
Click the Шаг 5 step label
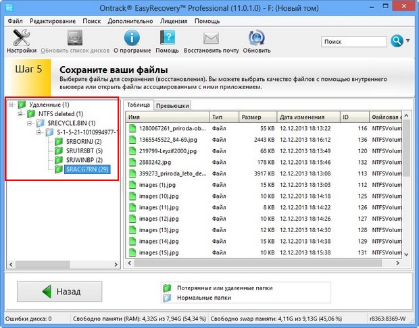(28, 69)
